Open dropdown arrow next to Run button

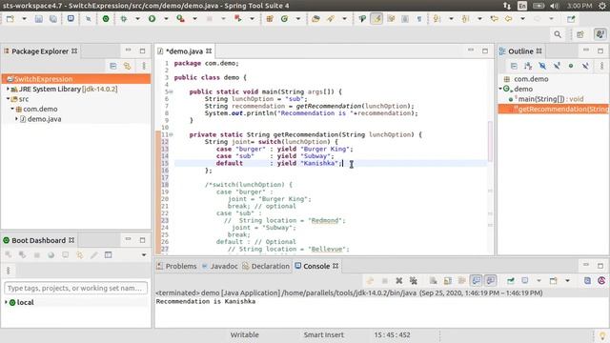tap(166, 19)
